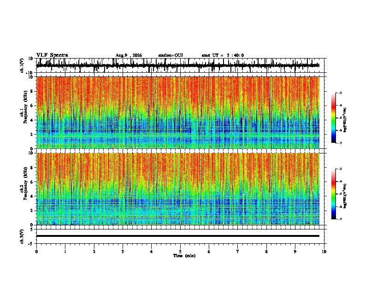Click the 6 kHz tick of ch.1 spectrogram
Image resolution: width=365 pixels, height=282 pixels.
32,106
